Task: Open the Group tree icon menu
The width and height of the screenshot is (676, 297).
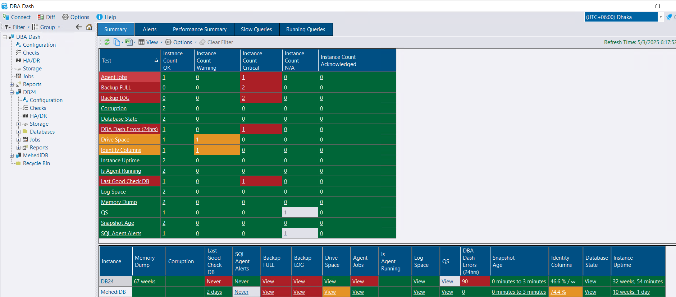Action: (x=35, y=27)
